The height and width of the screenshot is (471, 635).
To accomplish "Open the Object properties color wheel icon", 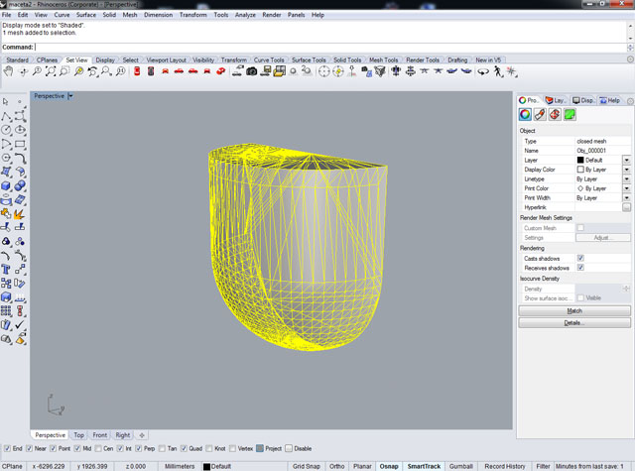I will [525, 114].
